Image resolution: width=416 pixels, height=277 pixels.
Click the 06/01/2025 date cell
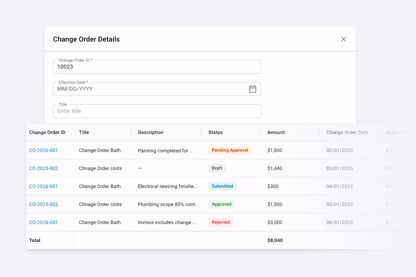pos(339,222)
